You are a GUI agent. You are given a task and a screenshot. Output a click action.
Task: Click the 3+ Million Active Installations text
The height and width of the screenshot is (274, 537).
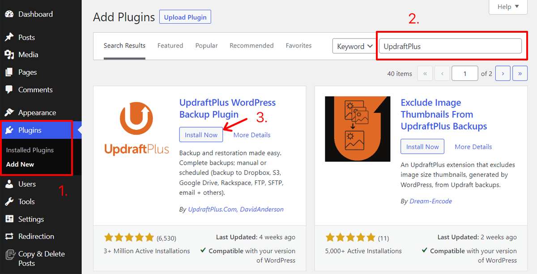tap(147, 251)
